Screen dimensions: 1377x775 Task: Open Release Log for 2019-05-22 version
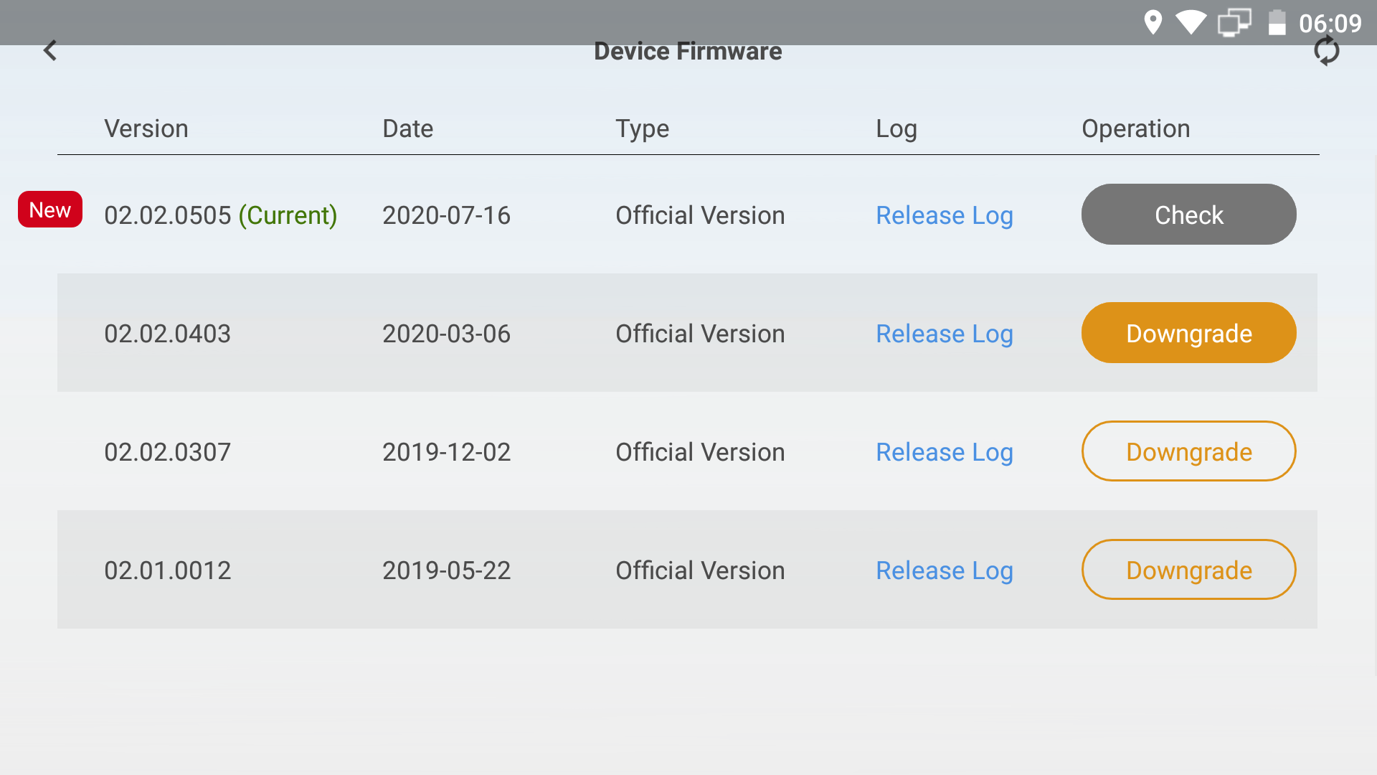(x=945, y=570)
